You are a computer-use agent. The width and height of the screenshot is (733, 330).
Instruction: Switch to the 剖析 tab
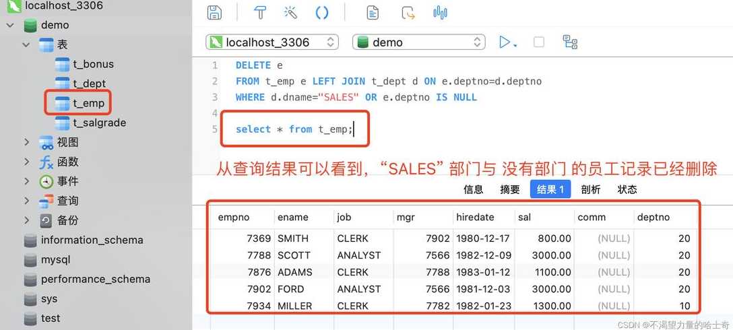(x=590, y=189)
